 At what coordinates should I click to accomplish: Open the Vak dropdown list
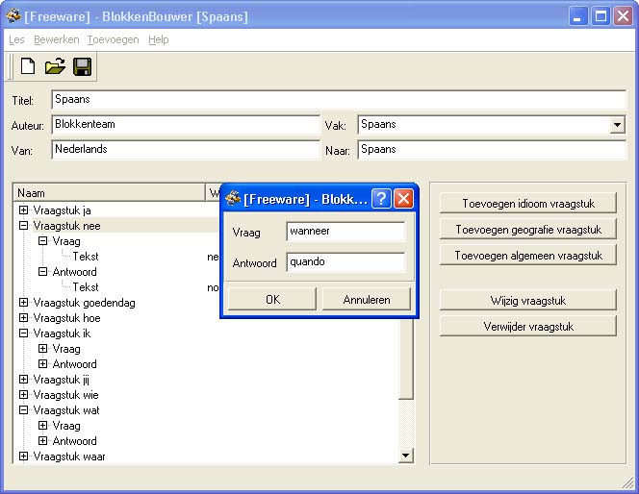(x=617, y=125)
